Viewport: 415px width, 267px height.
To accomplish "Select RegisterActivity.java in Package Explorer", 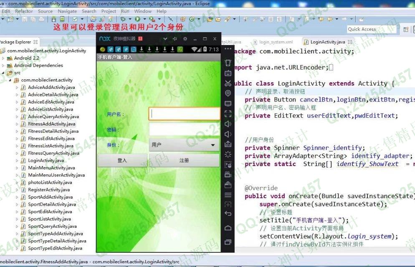I will [x=49, y=190].
